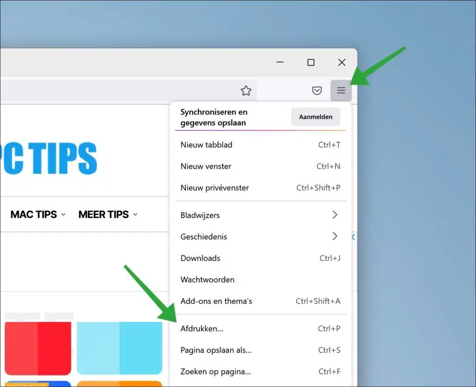Click Pagina opslaan als... menu item

260,350
